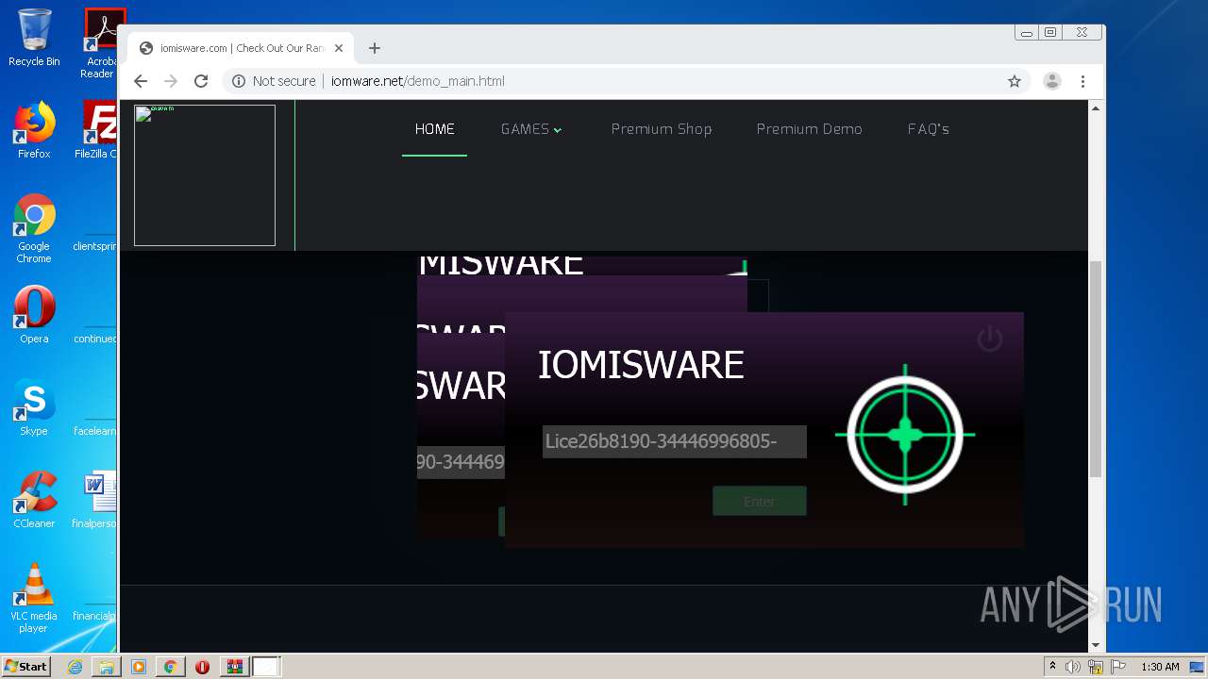The width and height of the screenshot is (1208, 679).
Task: Open CCleaner desktop shortcut
Action: coord(34,500)
